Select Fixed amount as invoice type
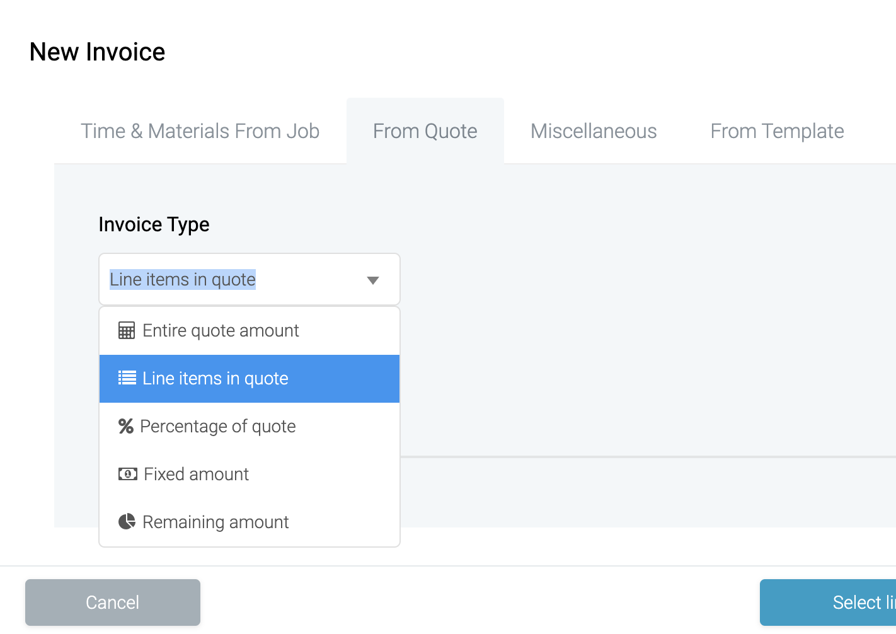 coord(195,474)
